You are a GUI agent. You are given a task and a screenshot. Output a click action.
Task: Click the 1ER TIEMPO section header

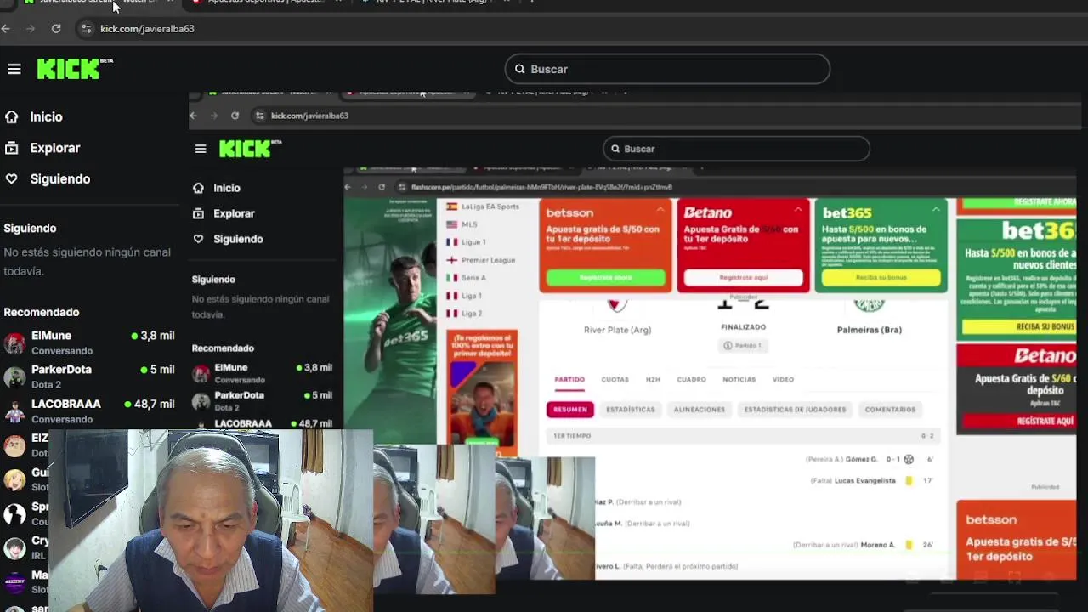click(x=742, y=436)
